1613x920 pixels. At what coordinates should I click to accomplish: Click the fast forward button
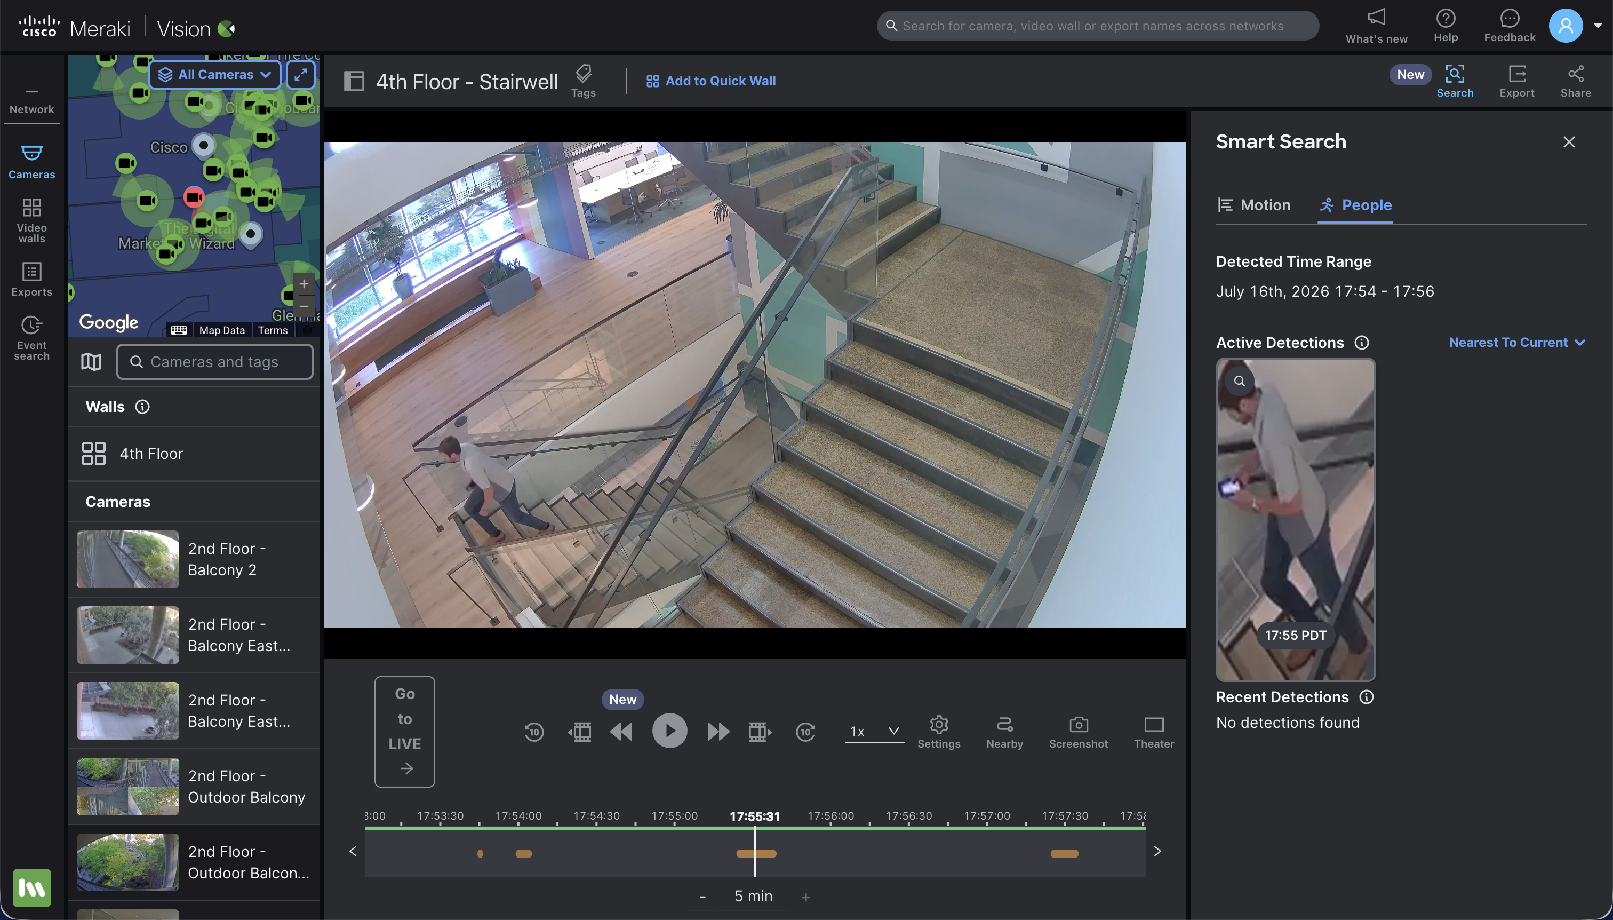pyautogui.click(x=718, y=732)
